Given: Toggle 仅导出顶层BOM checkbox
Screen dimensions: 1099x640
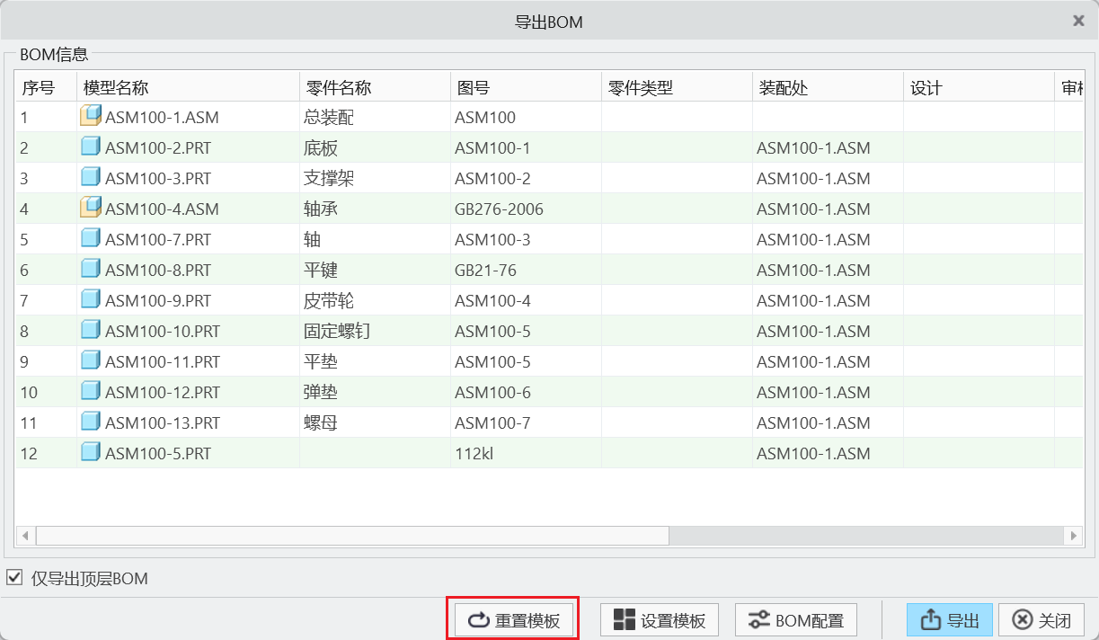Looking at the screenshot, I should (14, 578).
